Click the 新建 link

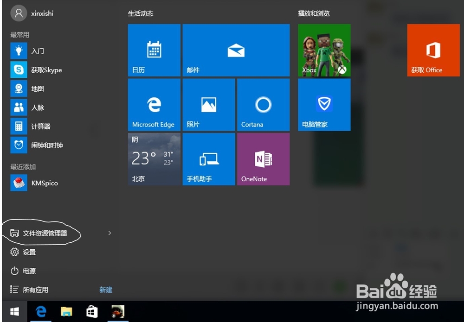click(106, 289)
